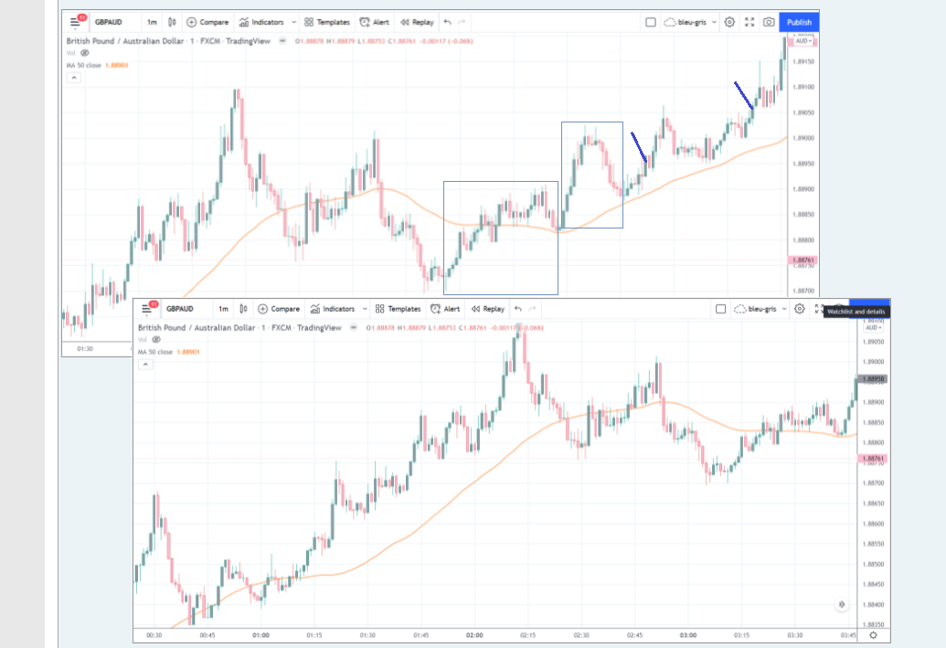946x648 pixels.
Task: Open candle style selector in upper chart
Action: pos(172,22)
